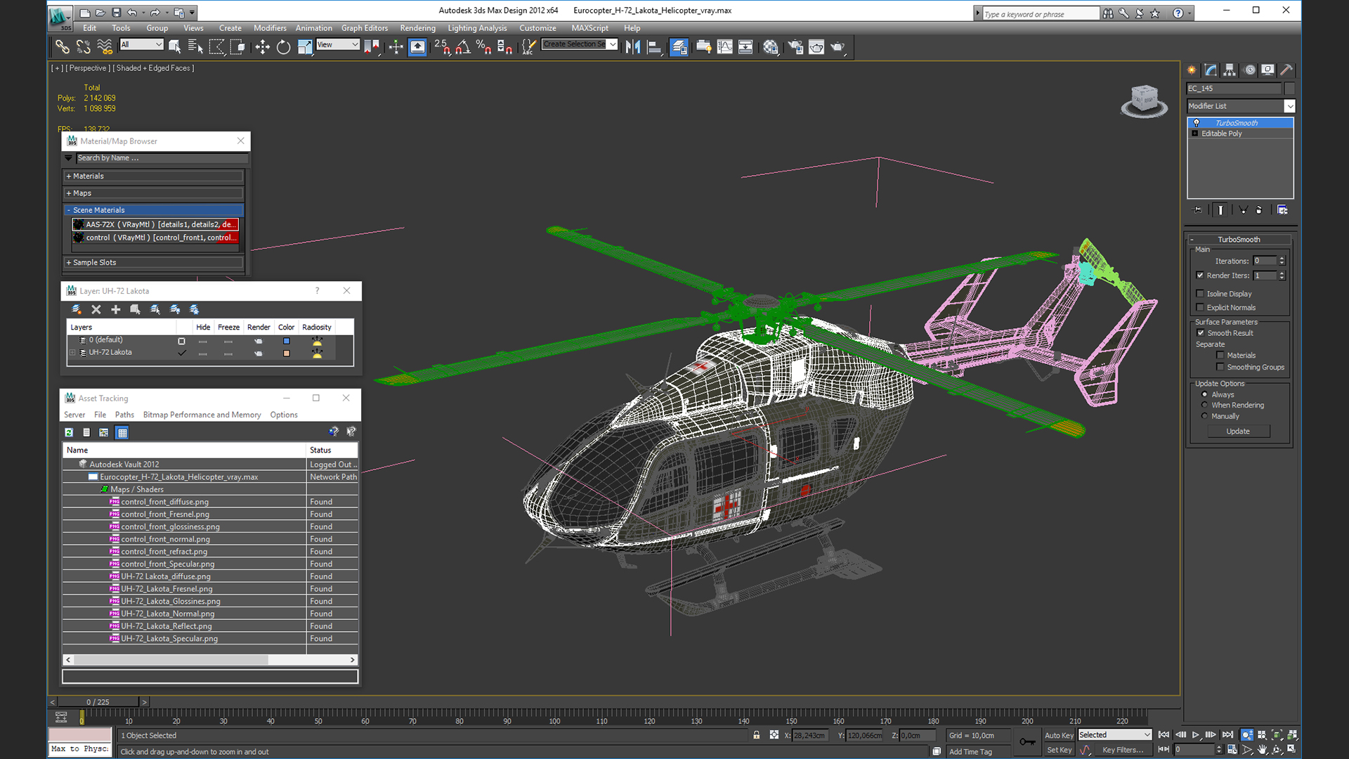The image size is (1349, 759).
Task: Click the Play Animation button
Action: (x=1195, y=734)
